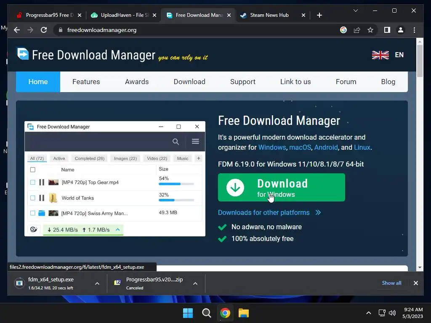Open the browser side panel
The image size is (431, 323).
coord(387,30)
